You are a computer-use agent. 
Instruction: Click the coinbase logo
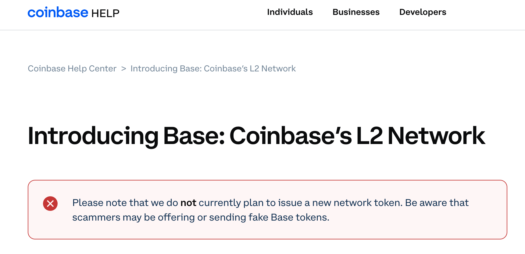click(58, 12)
